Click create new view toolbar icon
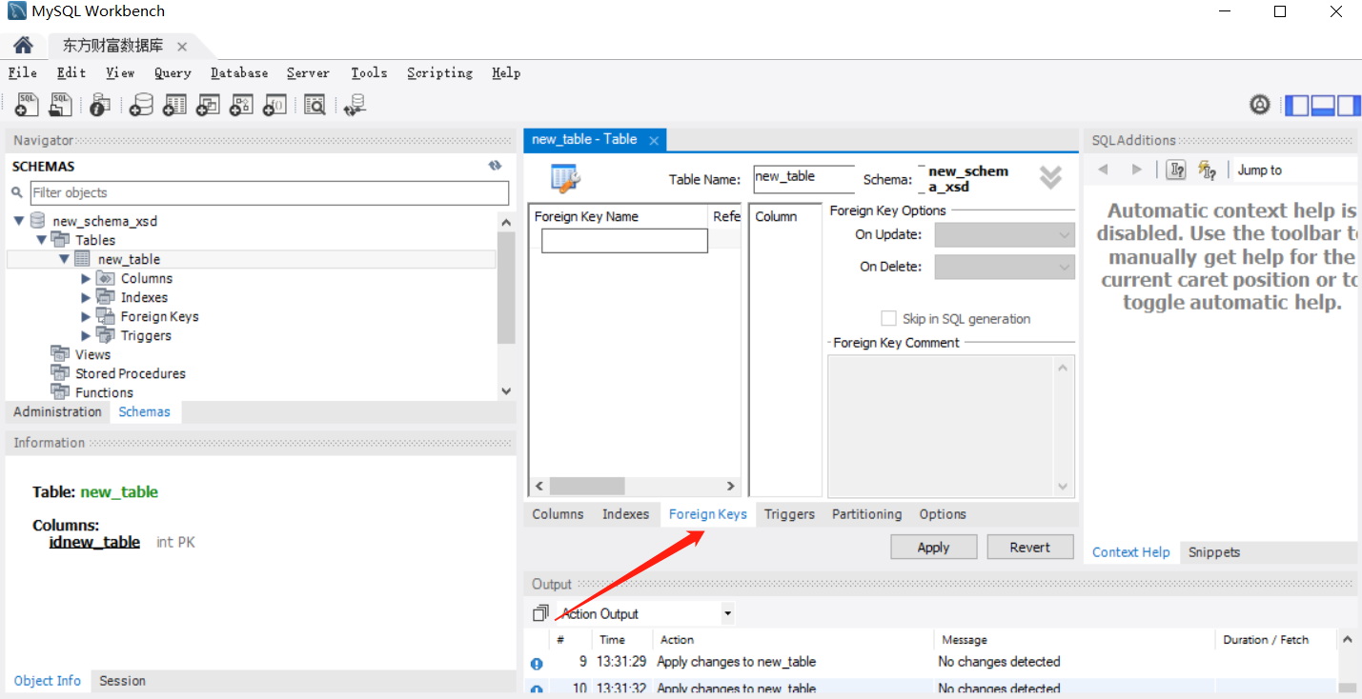Viewport: 1362px width, 699px height. tap(208, 105)
